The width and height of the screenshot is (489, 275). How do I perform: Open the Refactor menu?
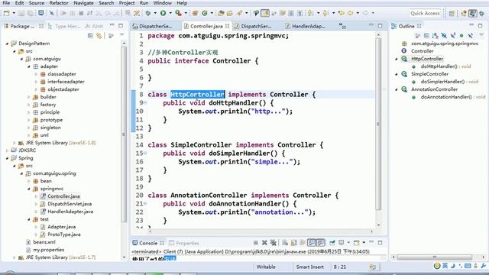click(59, 3)
